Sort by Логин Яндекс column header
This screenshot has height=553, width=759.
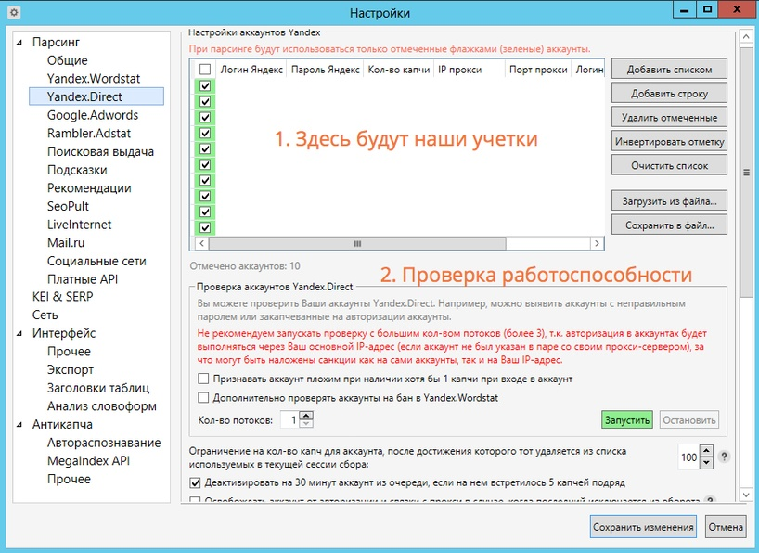tap(251, 70)
